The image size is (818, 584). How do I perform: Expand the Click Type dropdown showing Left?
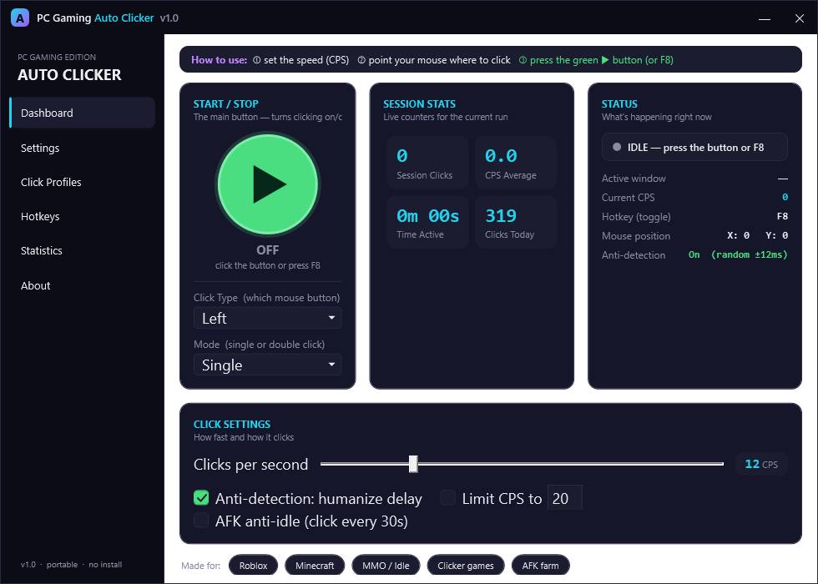pos(268,318)
